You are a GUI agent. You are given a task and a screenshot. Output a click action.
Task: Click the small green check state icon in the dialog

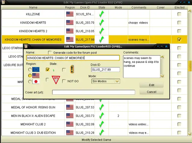(54, 70)
